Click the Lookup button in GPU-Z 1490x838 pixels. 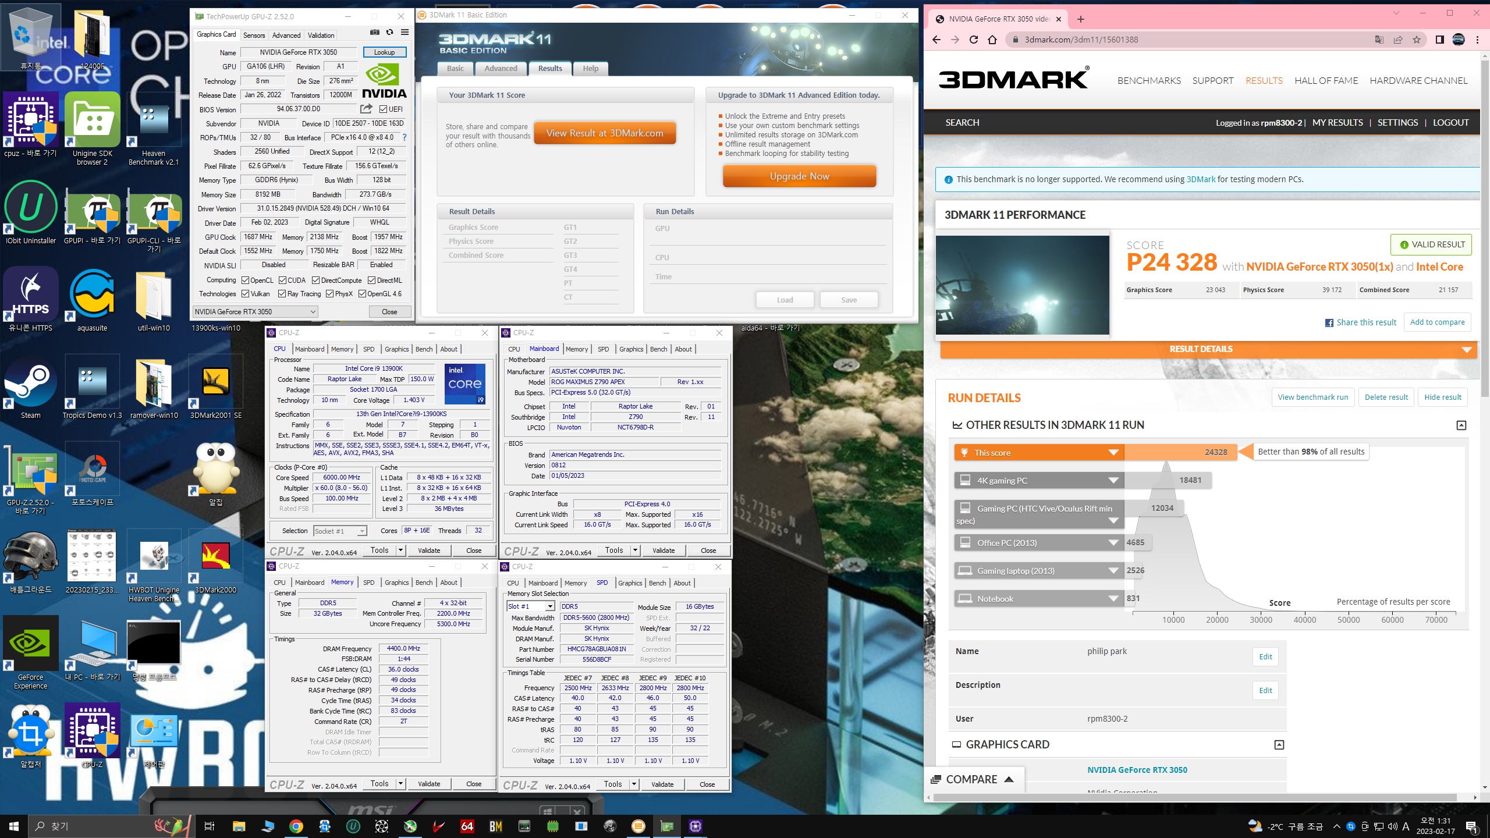click(384, 52)
